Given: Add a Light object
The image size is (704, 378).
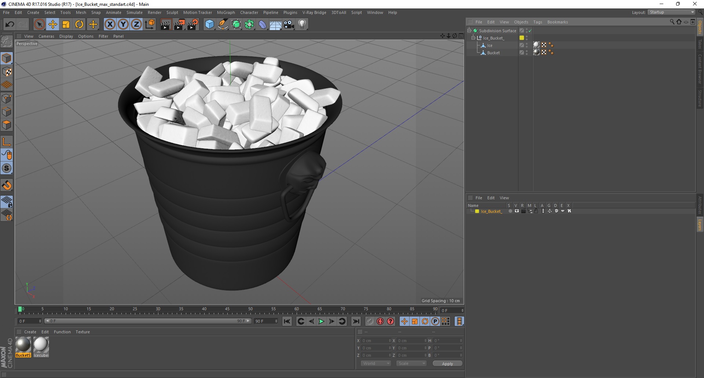Looking at the screenshot, I should coord(302,25).
